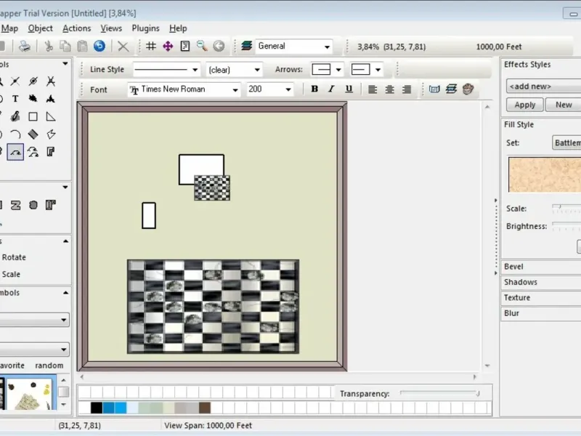Viewport: 581px width, 436px height.
Task: Select the filled diamond shape tool
Action: pyautogui.click(x=33, y=134)
